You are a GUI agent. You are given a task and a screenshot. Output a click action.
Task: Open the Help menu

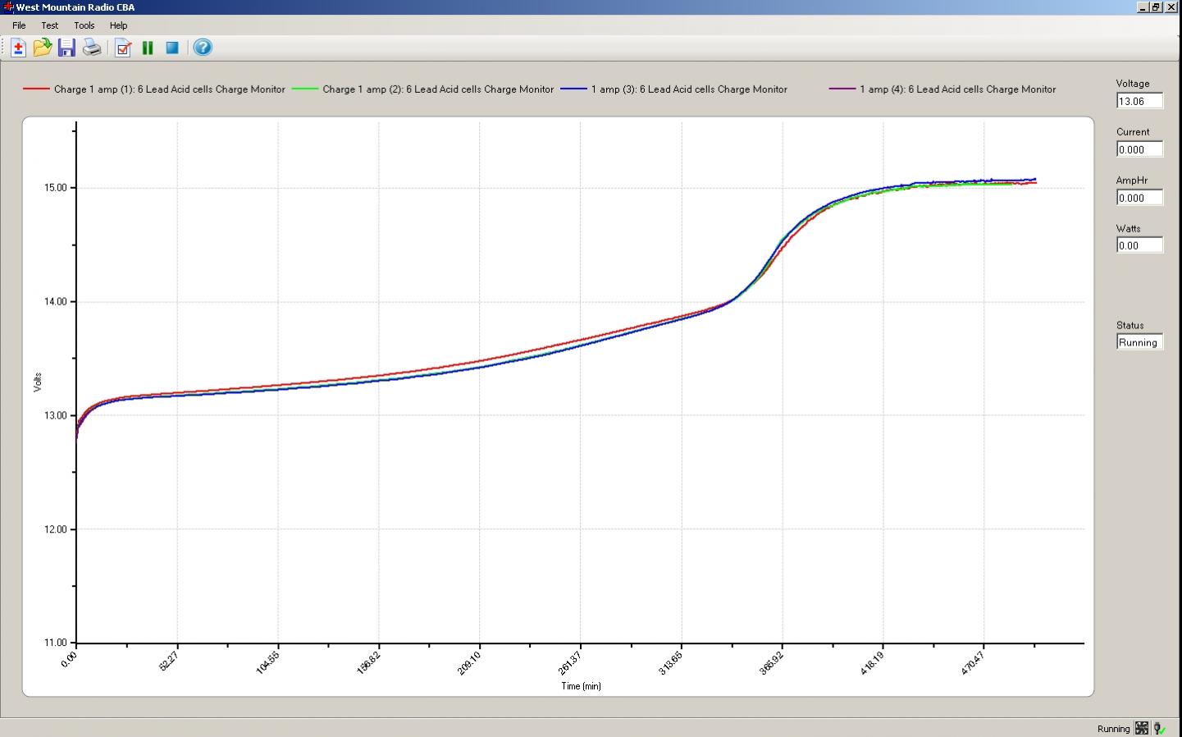tap(118, 25)
